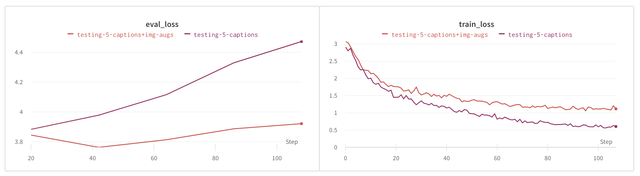Click purple legend color dash in eval_loss

pyautogui.click(x=187, y=34)
